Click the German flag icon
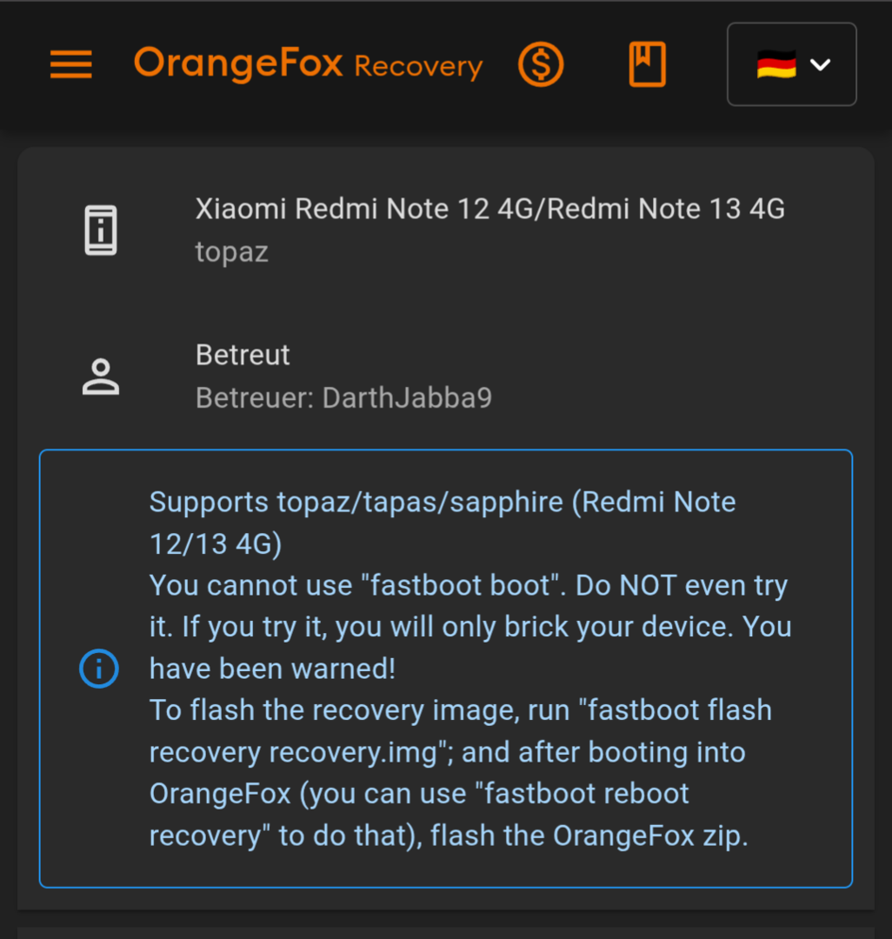Image resolution: width=892 pixels, height=939 pixels. 776,64
